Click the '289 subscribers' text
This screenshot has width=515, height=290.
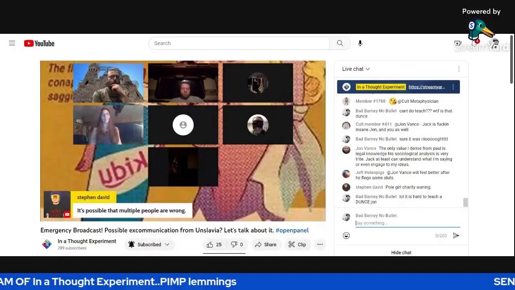tap(72, 248)
